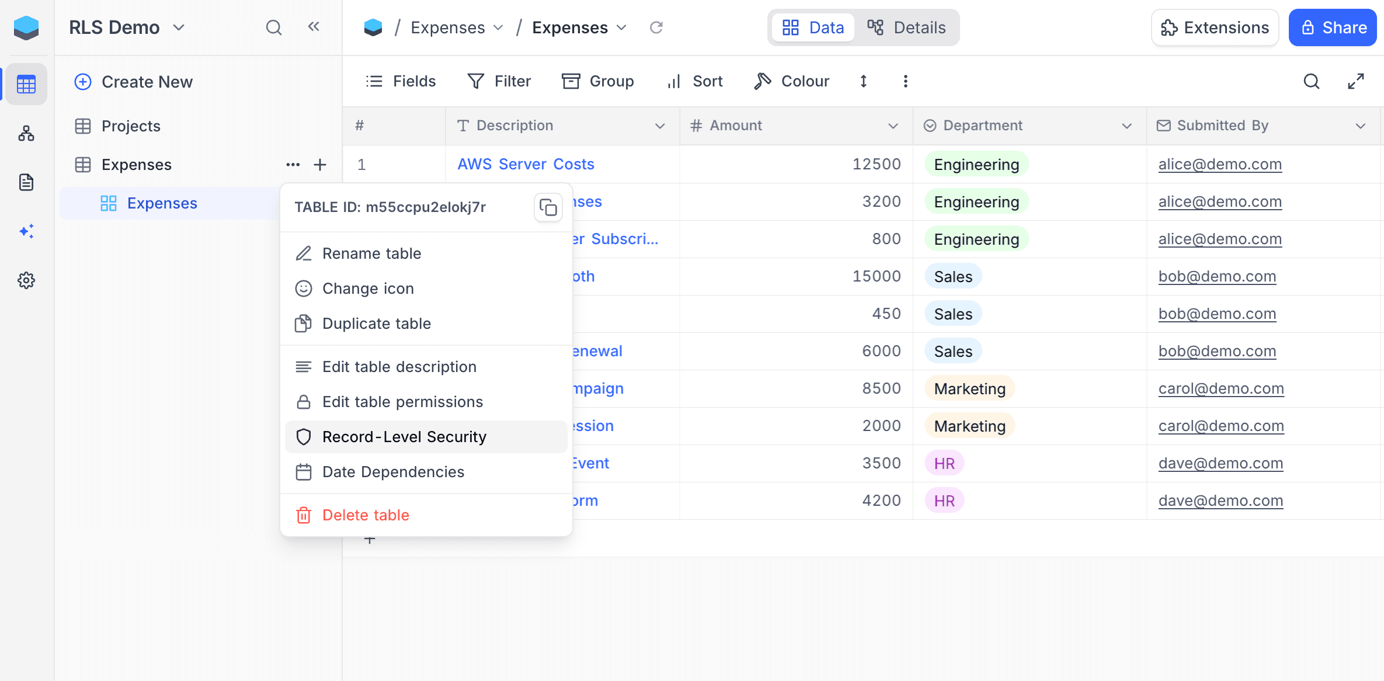Expand the table view to full screen
Image resolution: width=1384 pixels, height=681 pixels.
tap(1356, 81)
